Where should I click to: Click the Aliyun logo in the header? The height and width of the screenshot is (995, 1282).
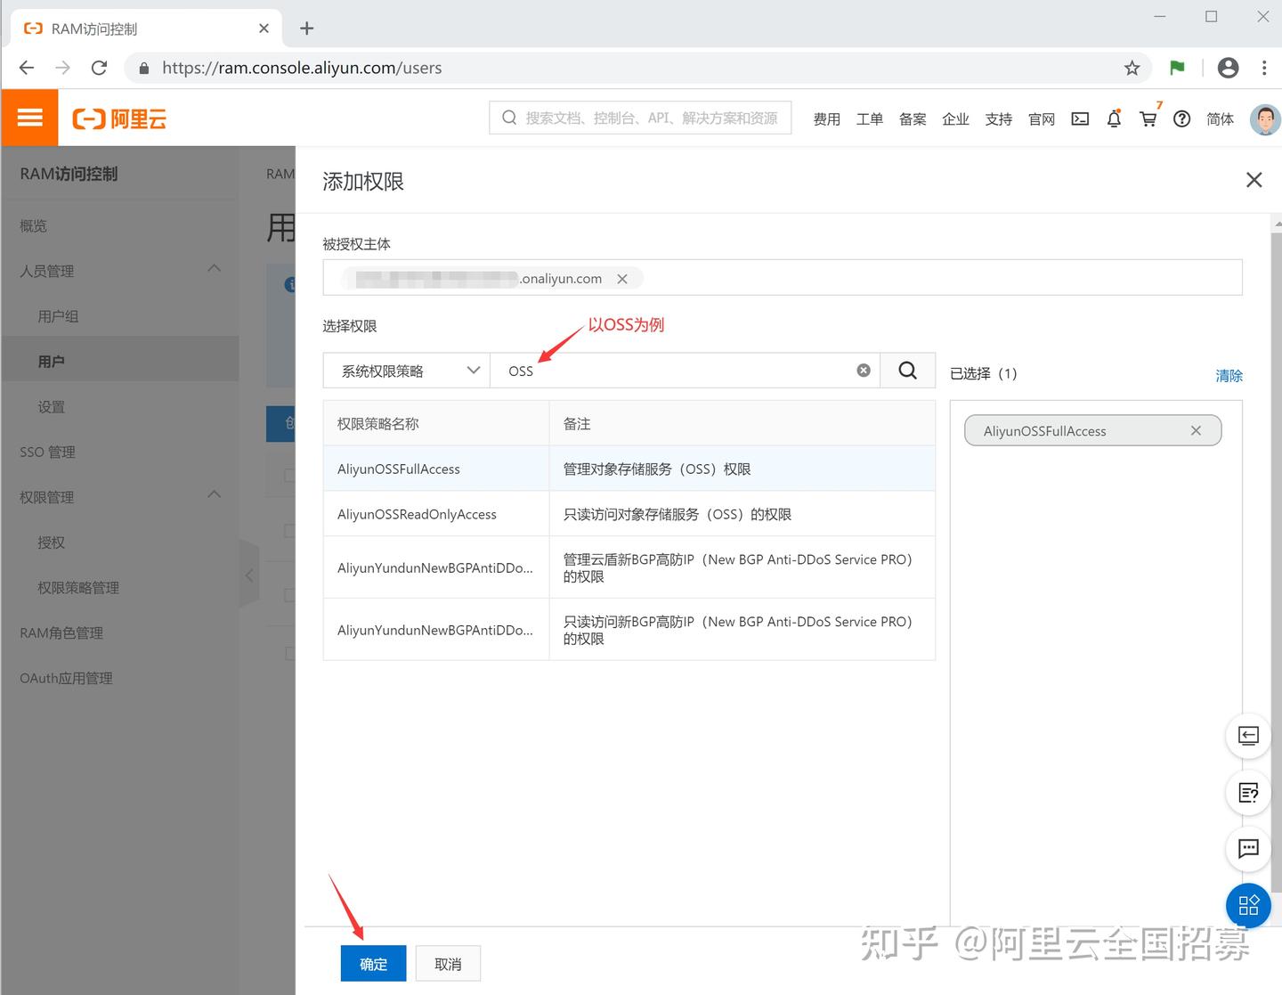tap(118, 117)
